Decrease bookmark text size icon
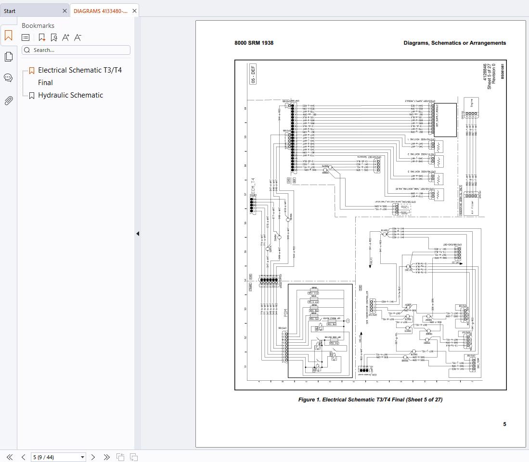Viewport: 529px width, 462px height. point(77,37)
